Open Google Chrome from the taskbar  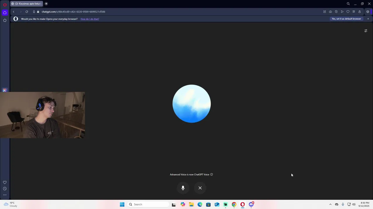(234, 204)
